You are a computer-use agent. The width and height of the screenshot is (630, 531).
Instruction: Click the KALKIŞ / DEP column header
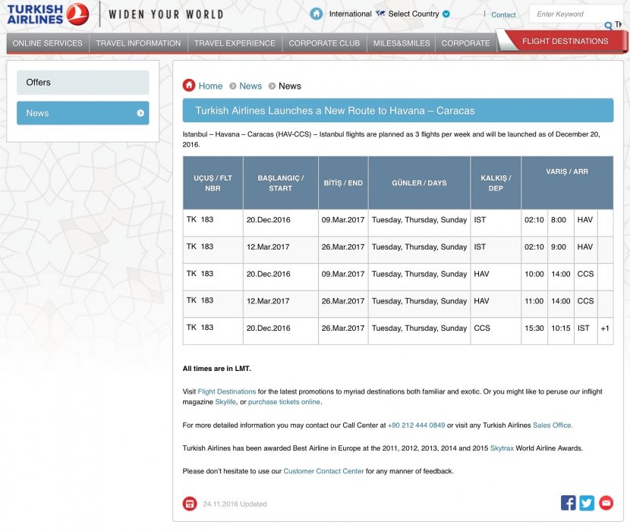pos(496,183)
